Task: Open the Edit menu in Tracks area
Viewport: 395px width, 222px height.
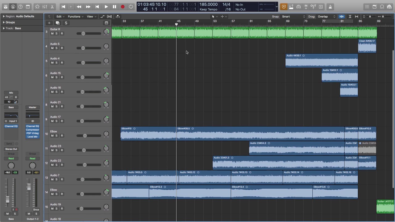Action: [x=60, y=17]
